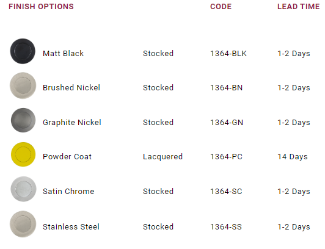The width and height of the screenshot is (325, 249).
Task: Click the LEAD TIME column header
Action: [x=299, y=7]
